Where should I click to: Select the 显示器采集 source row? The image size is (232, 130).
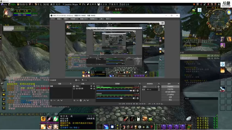coord(84,88)
